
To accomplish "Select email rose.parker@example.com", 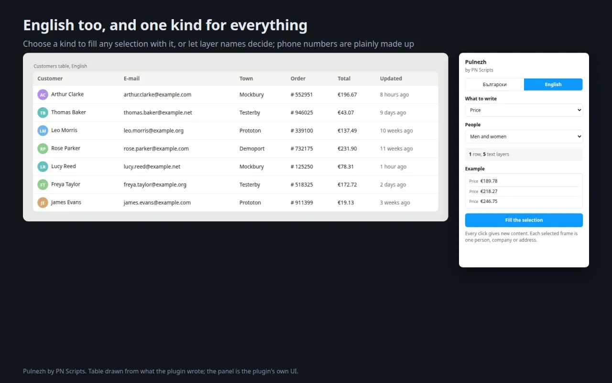I will point(156,149).
